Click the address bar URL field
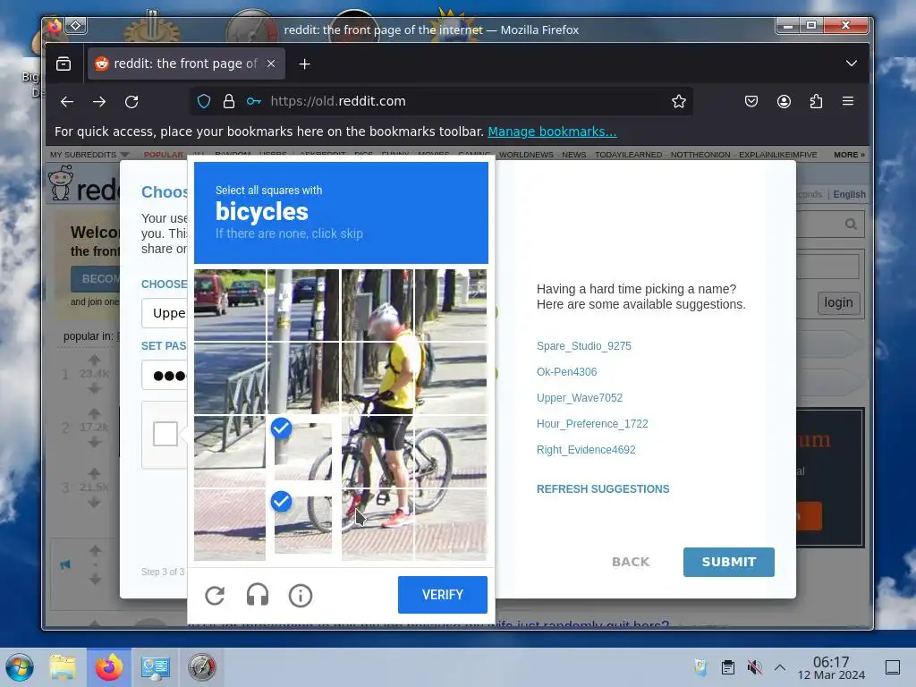The image size is (916, 687). click(442, 101)
